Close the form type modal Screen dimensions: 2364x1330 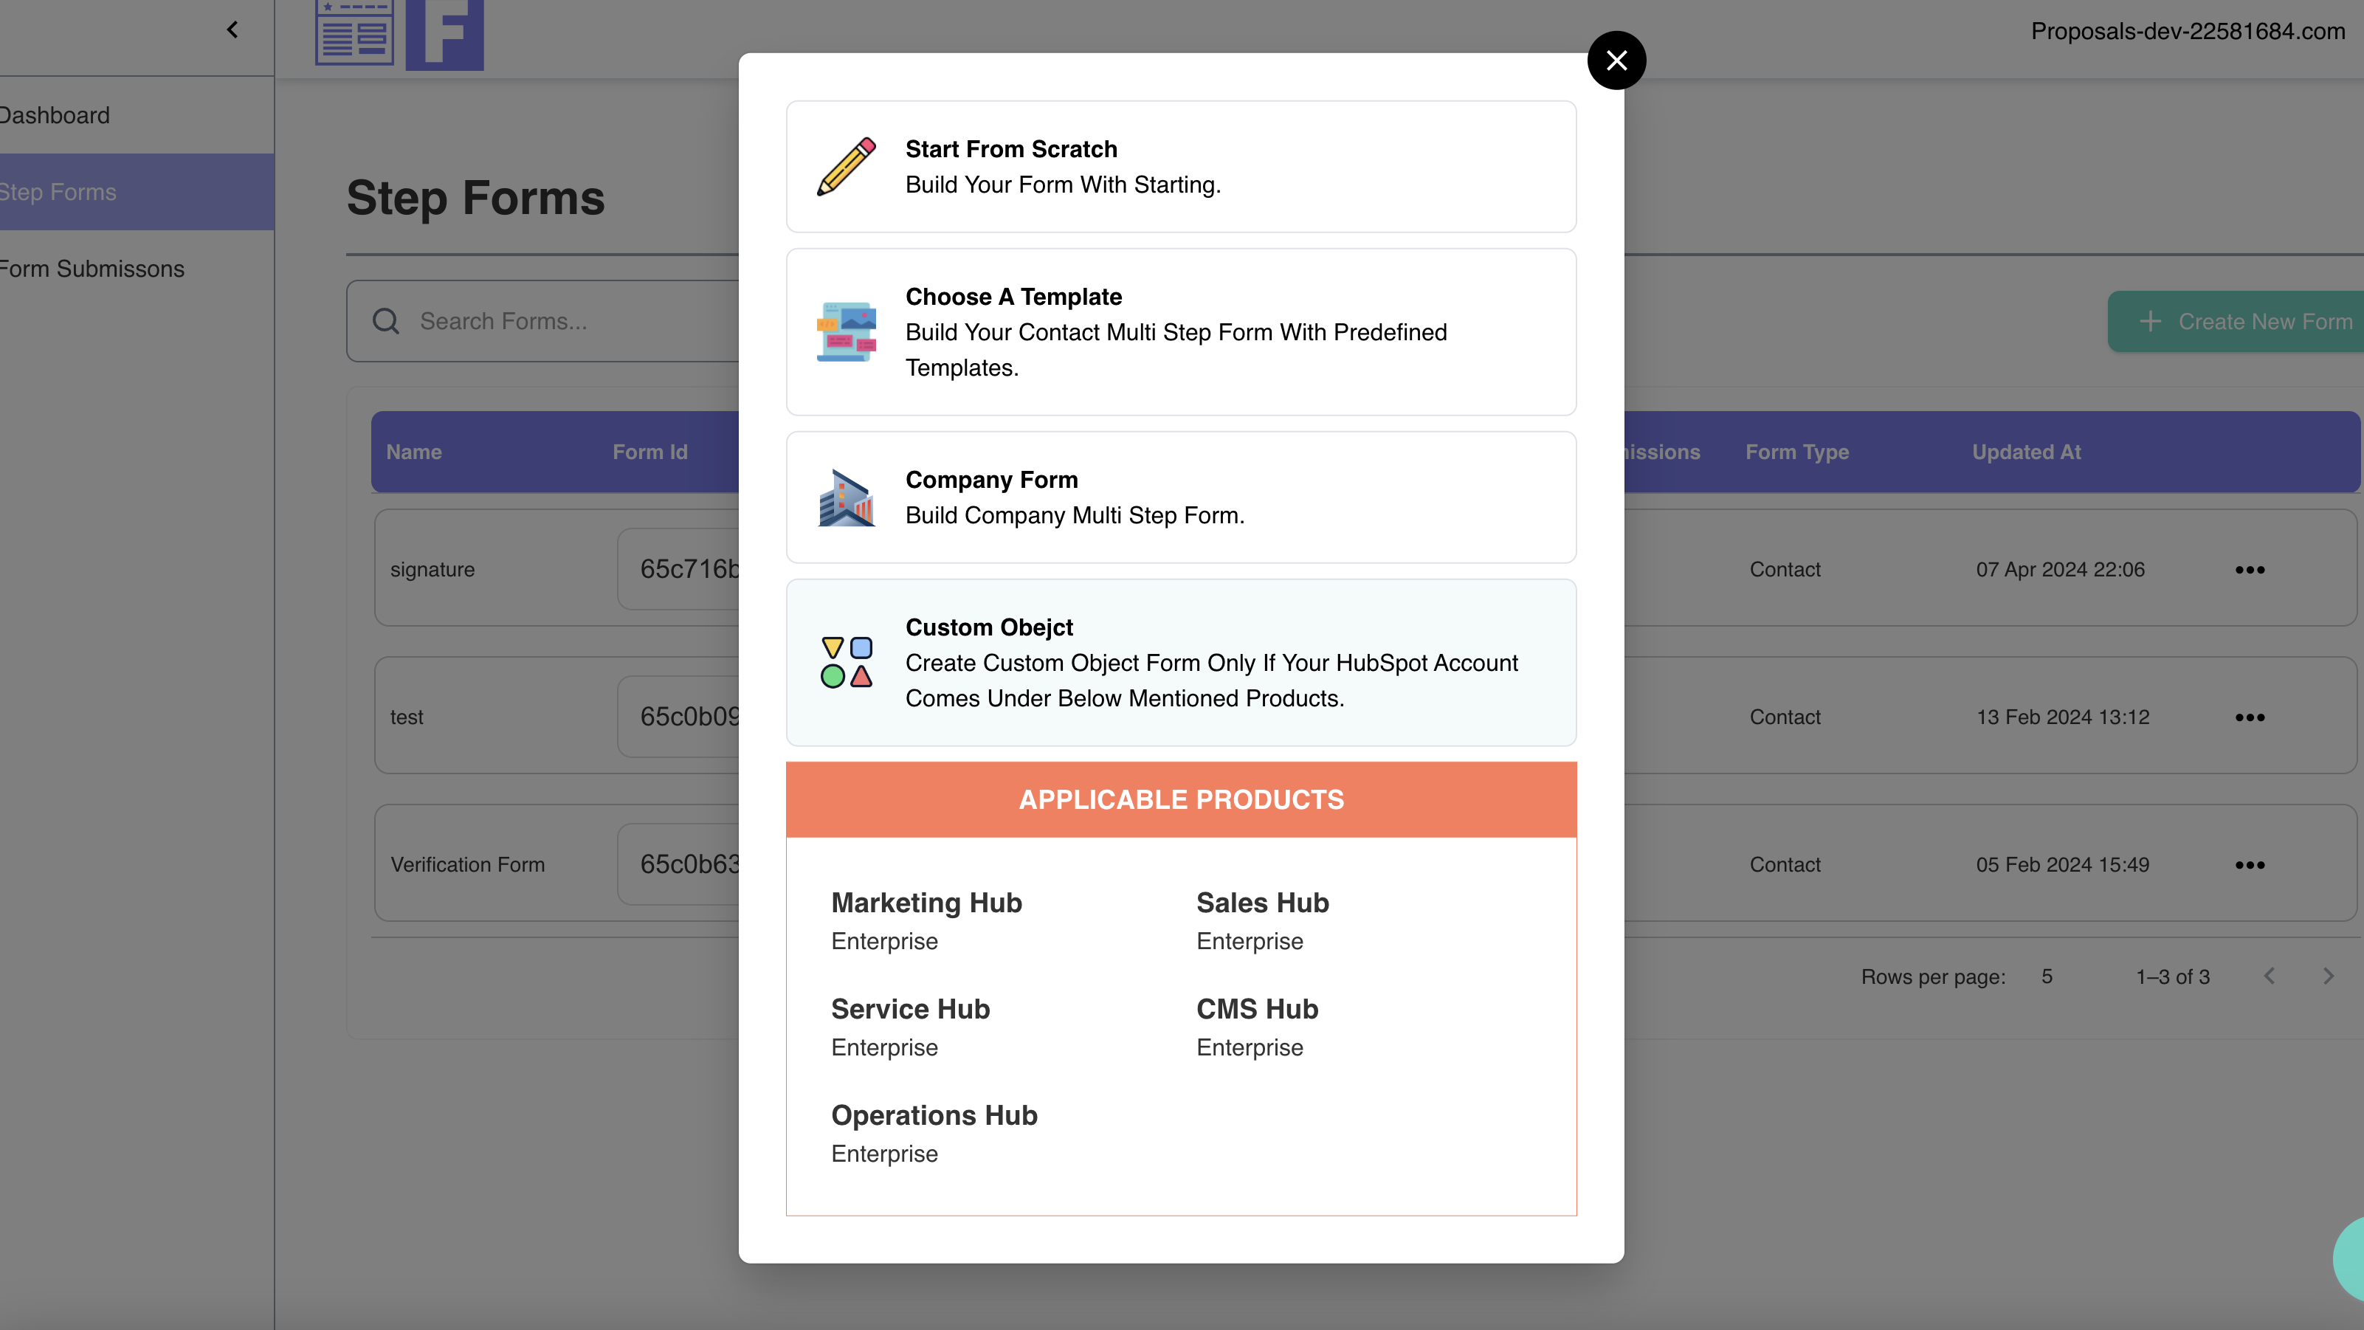pyautogui.click(x=1616, y=61)
